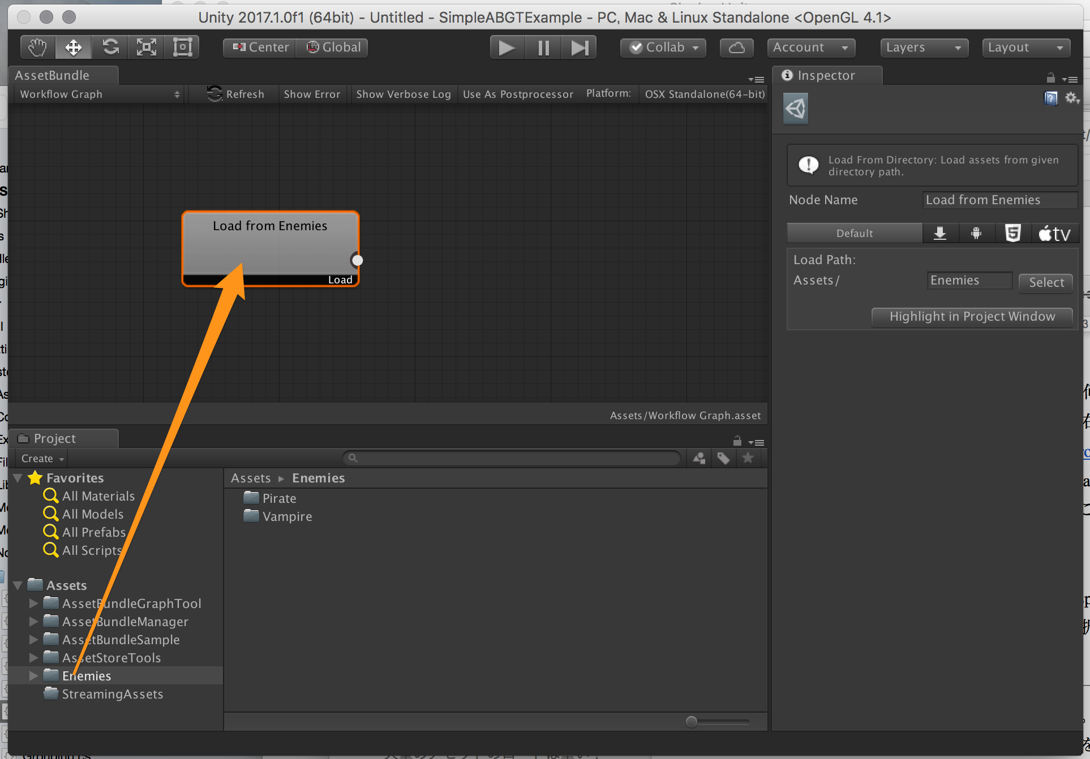Start Play mode
Image resolution: width=1090 pixels, height=759 pixels.
507,48
